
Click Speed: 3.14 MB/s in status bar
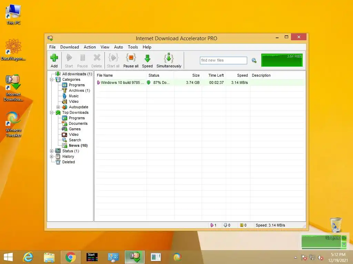[270, 225]
